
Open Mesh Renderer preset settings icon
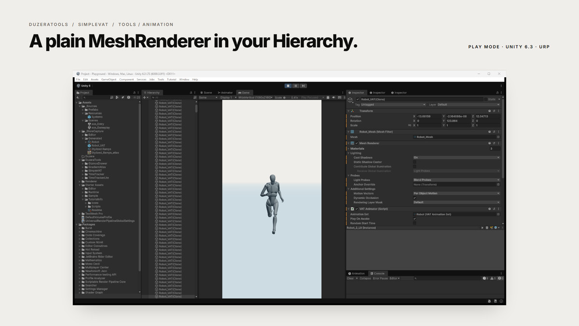[x=494, y=143]
